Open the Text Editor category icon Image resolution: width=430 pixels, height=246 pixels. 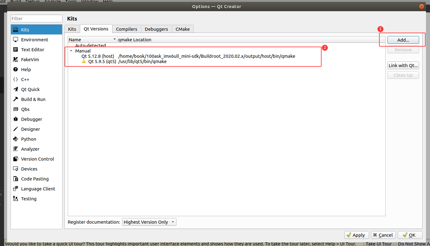(16, 50)
